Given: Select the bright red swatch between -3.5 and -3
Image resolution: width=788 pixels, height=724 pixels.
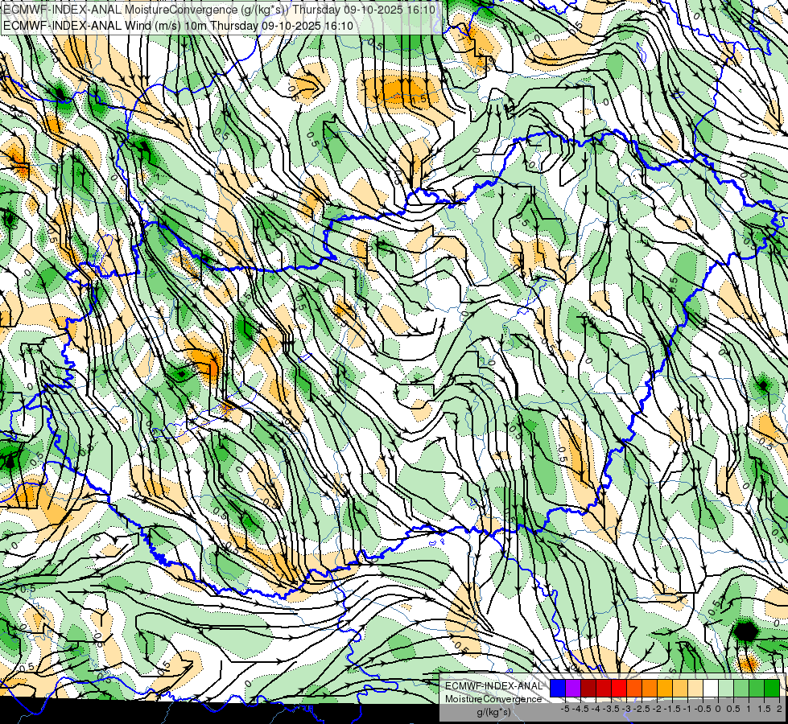Looking at the screenshot, I should click(619, 688).
